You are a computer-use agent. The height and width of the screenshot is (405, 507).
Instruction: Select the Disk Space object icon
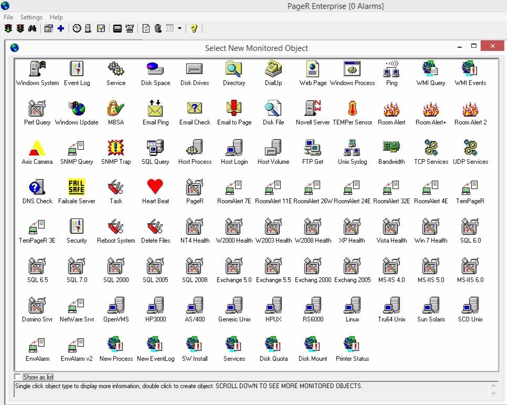[x=155, y=69]
